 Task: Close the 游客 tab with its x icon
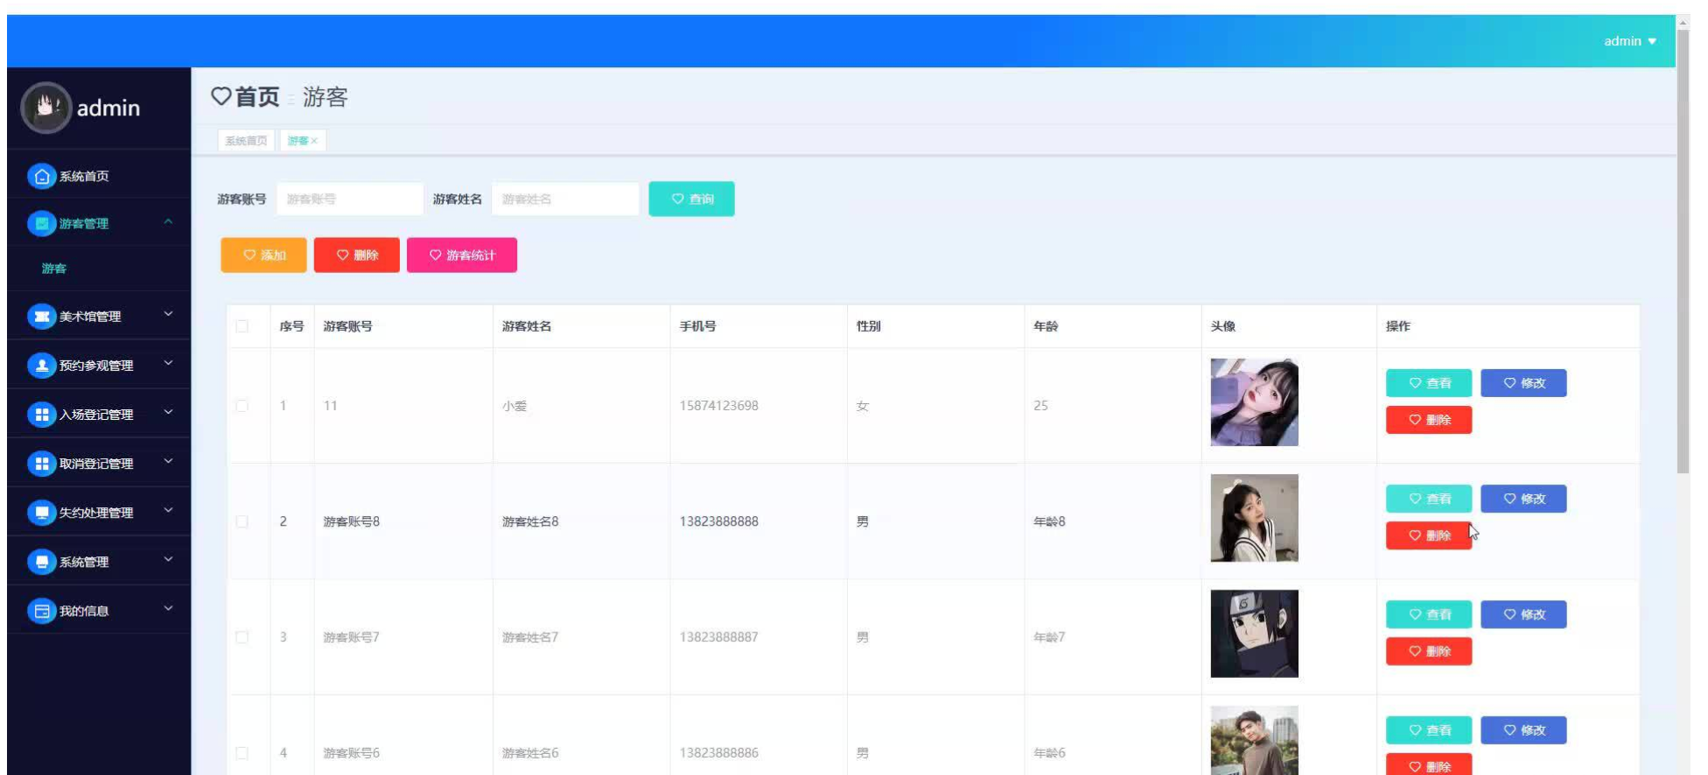[x=314, y=141]
